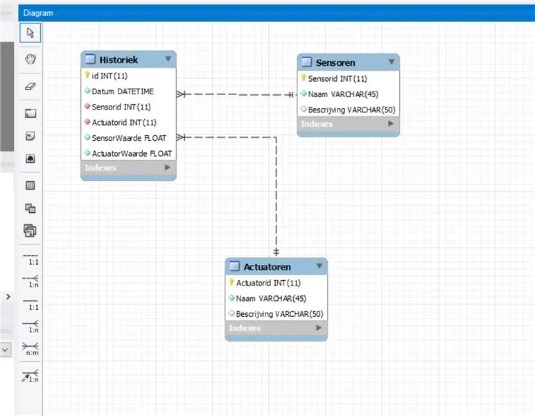Expand Indexes in the Sensoren table
This screenshot has height=416, width=535.
391,123
